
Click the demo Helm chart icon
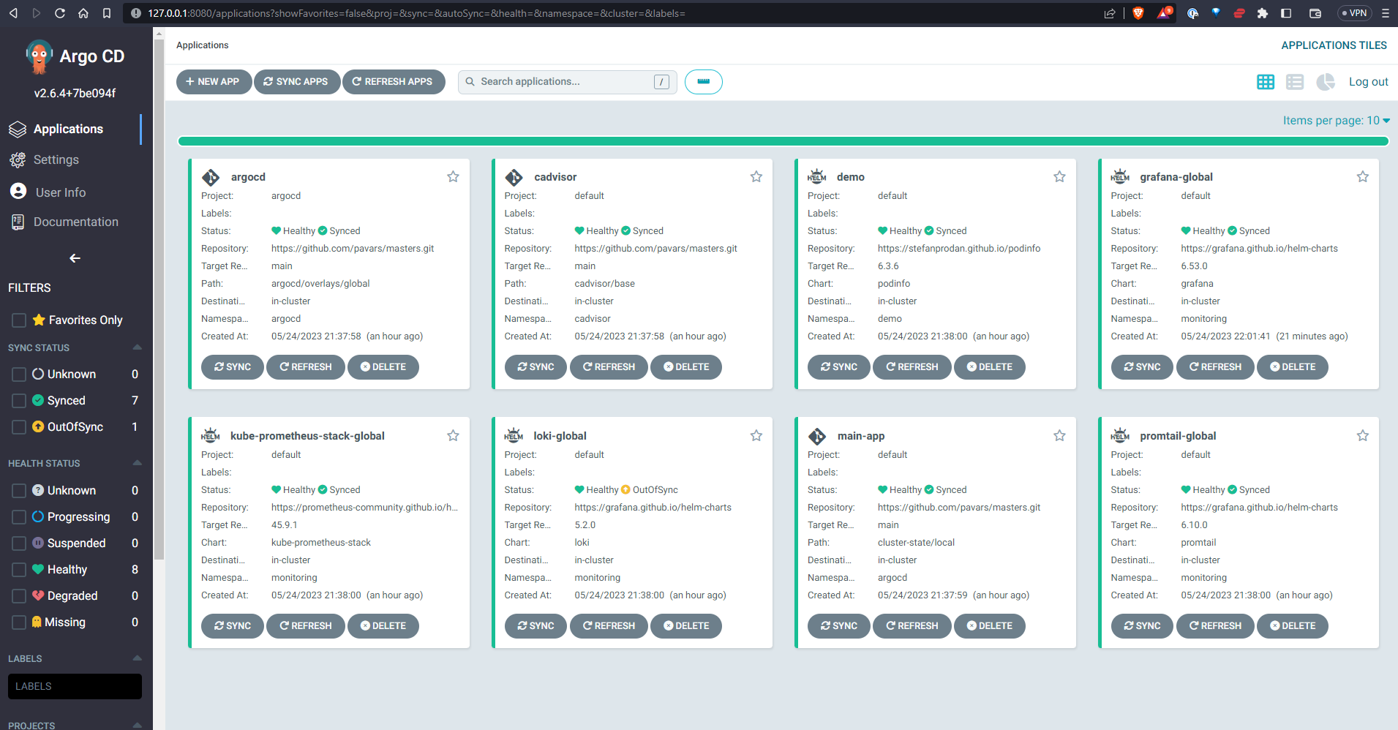[x=817, y=177]
